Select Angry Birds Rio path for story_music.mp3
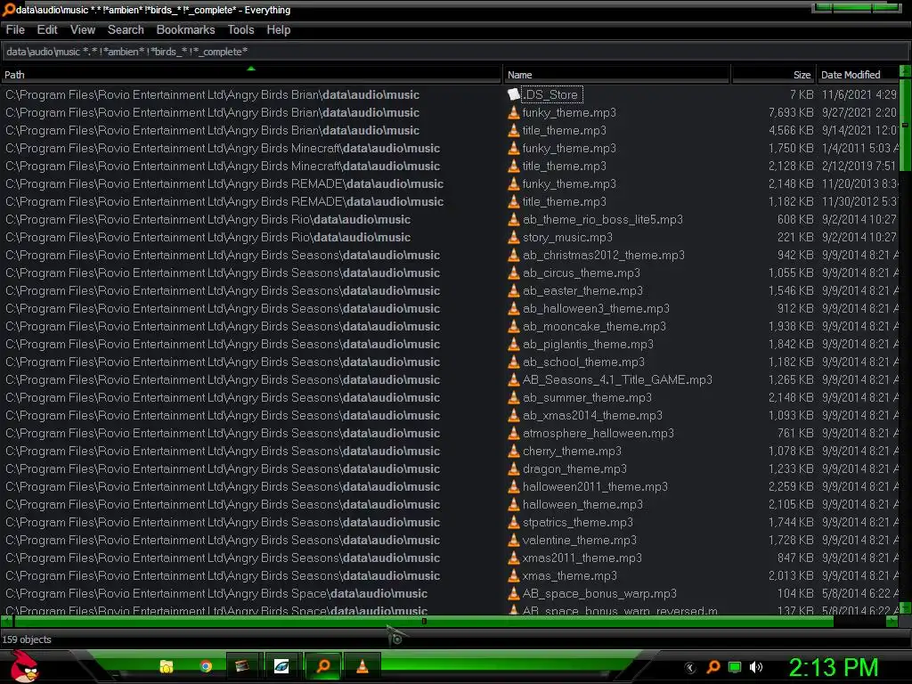Viewport: 912px width, 684px height. tap(208, 237)
